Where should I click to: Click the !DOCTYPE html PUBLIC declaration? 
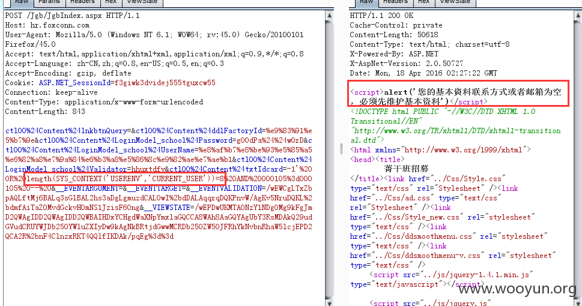[455, 126]
